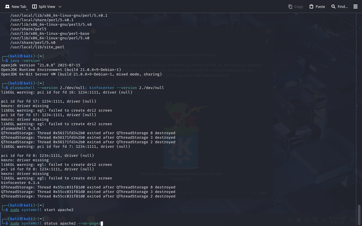Click the Copy toolbar button
Viewport: 362px width, 226px height.
tap(296, 6)
